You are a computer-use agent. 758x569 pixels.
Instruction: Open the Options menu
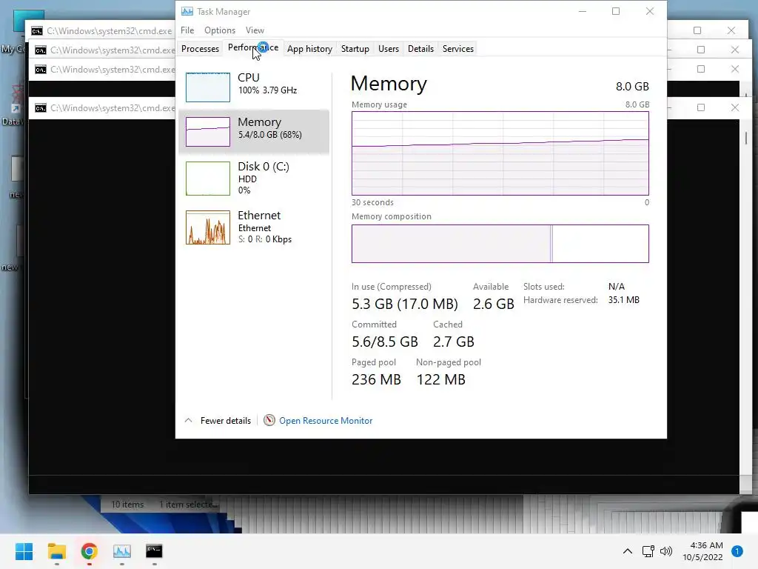click(219, 30)
